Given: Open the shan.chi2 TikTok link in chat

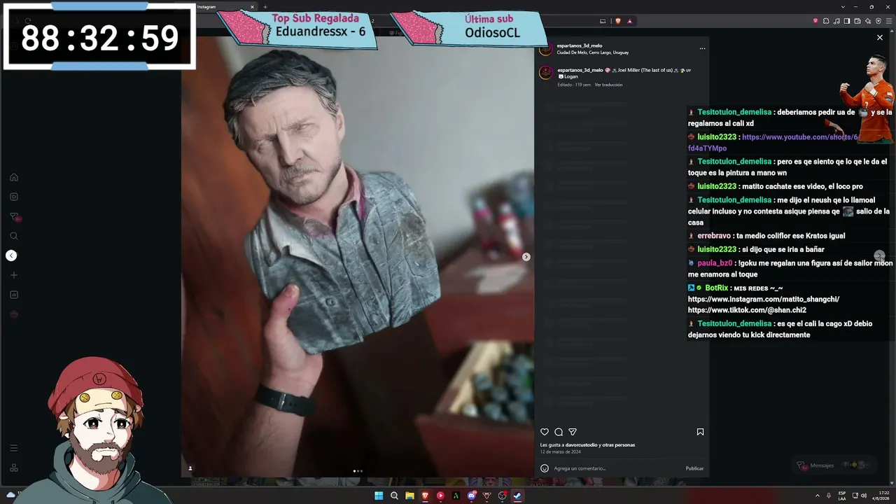Looking at the screenshot, I should [x=747, y=310].
